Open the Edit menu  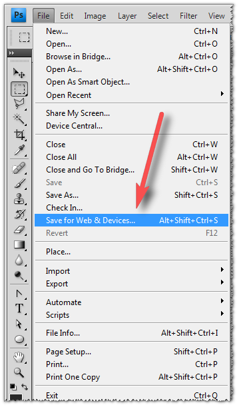(x=67, y=16)
